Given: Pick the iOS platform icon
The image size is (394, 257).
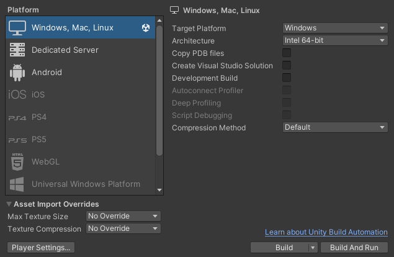Looking at the screenshot, I should pos(17,94).
